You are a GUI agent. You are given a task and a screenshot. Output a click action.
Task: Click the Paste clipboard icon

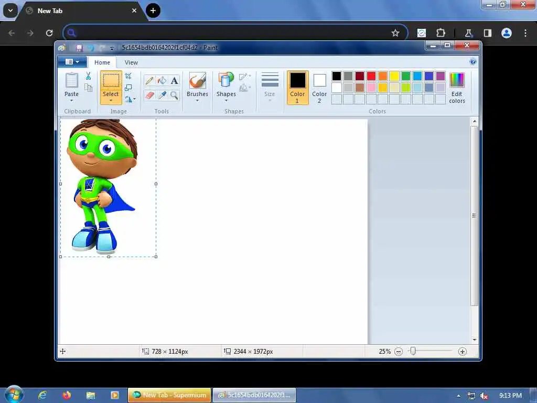click(x=71, y=81)
